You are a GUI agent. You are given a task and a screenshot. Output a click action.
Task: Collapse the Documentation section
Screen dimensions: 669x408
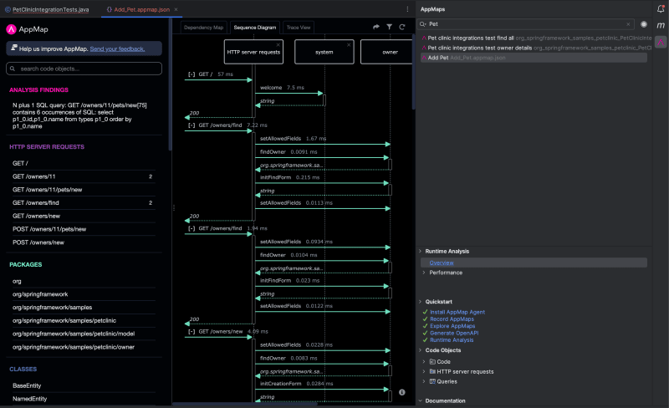[x=421, y=401]
